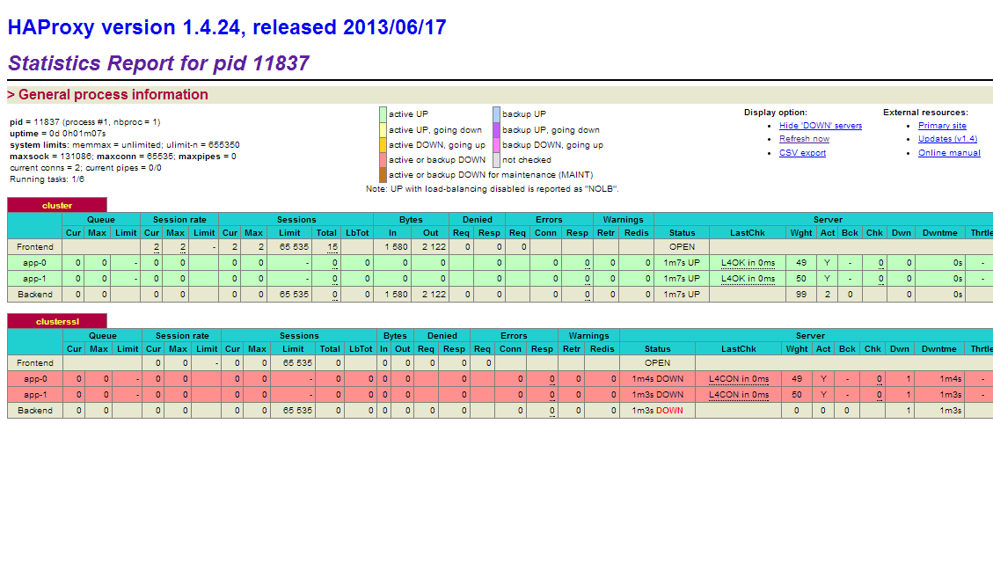Click the 'current conns = 2' line
The height and width of the screenshot is (584, 993).
pos(85,168)
